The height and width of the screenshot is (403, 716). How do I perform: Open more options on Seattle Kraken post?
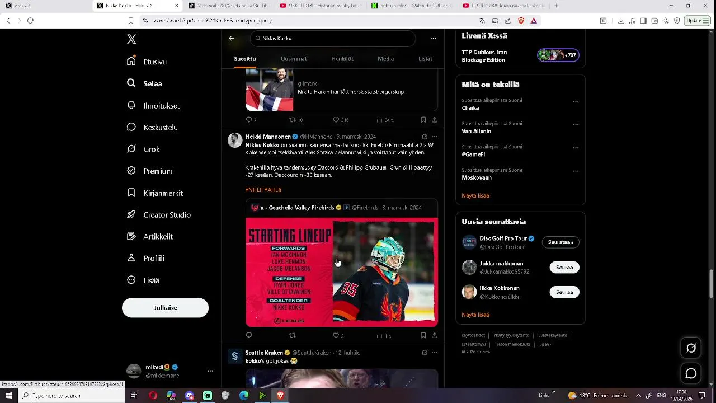tap(435, 353)
